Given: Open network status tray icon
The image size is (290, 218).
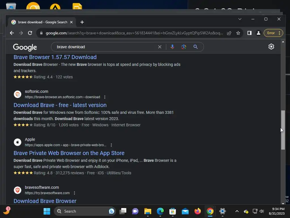Looking at the screenshot, I should (255, 211).
